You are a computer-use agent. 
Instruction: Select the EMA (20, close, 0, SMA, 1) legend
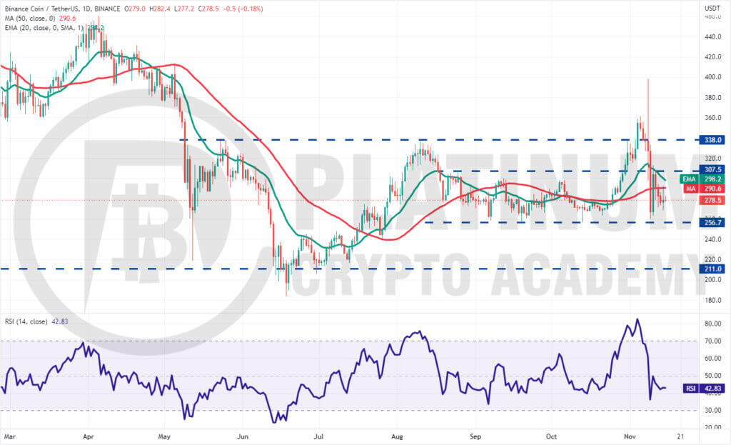point(54,28)
